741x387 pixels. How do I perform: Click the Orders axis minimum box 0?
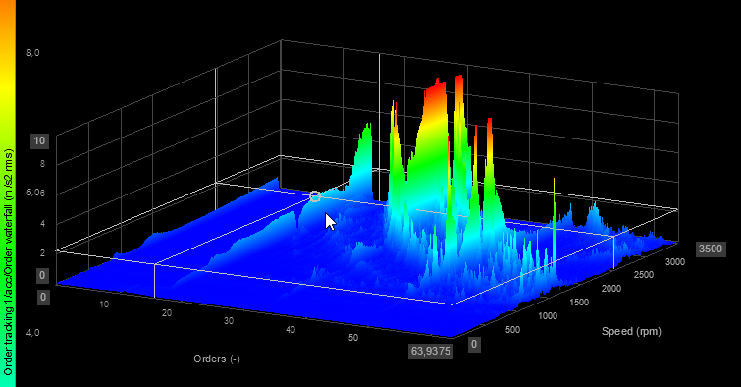click(42, 297)
